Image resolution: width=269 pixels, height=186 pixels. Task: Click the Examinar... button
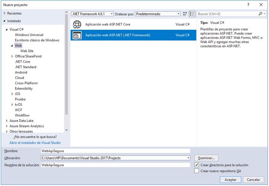206,158
